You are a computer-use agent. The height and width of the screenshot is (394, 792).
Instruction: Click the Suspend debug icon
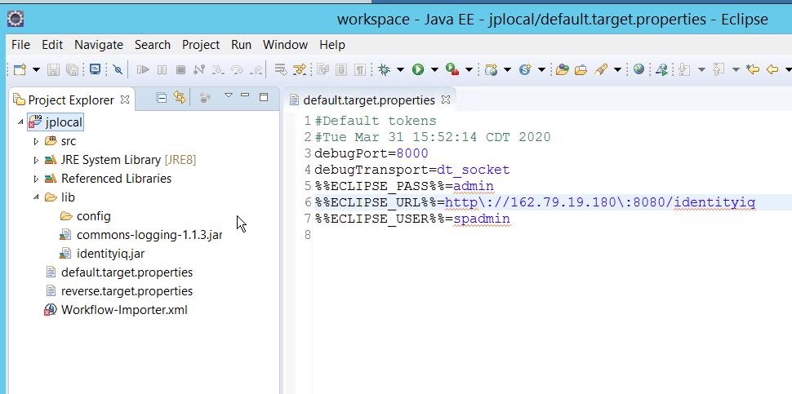coord(162,69)
